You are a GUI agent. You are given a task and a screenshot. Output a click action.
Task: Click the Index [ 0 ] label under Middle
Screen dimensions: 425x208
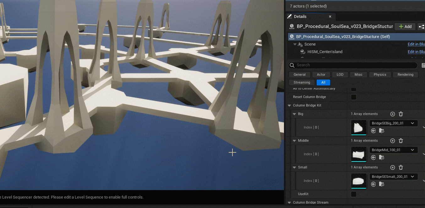click(311, 154)
